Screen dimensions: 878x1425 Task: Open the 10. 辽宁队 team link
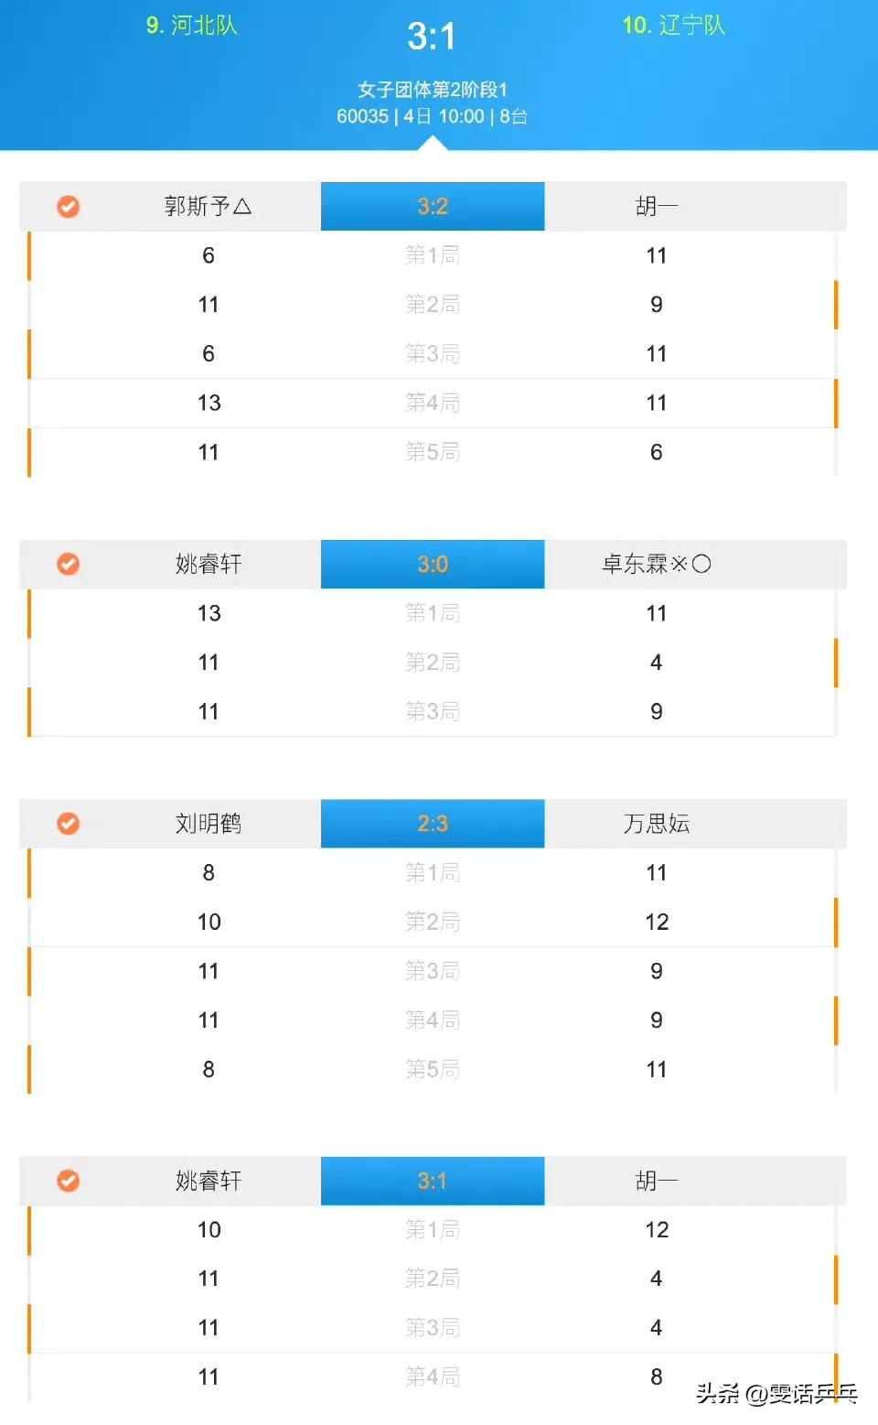[674, 26]
